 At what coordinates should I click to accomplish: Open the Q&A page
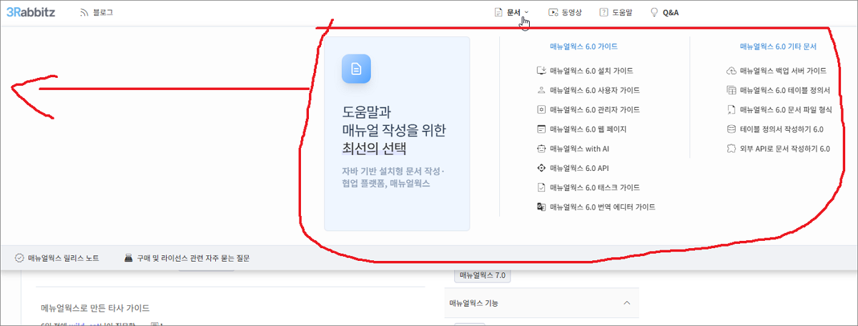pyautogui.click(x=664, y=13)
